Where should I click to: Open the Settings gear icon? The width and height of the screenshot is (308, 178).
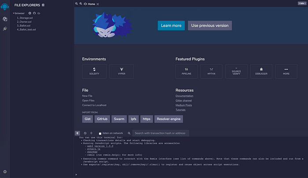5,172
